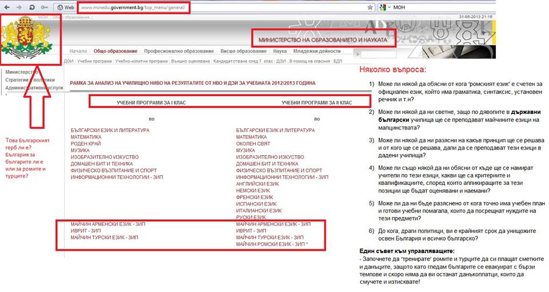Go to the Наука menu item

coord(280,51)
